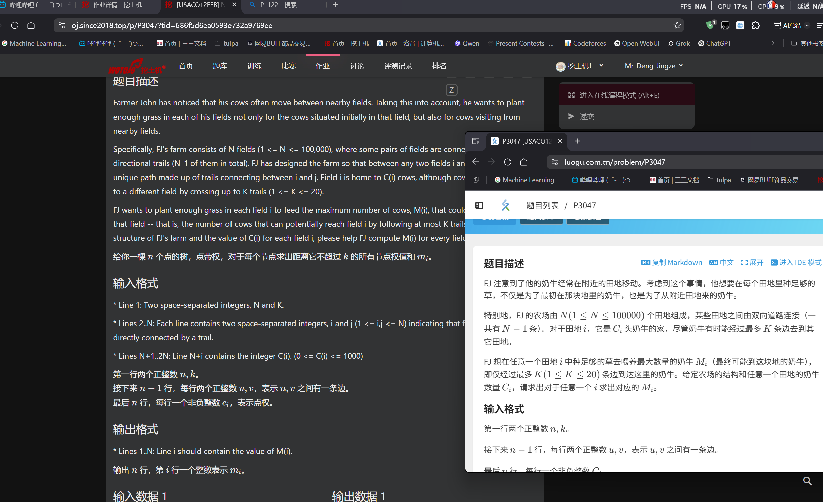The width and height of the screenshot is (823, 502).
Task: Expand Mr_Deng_Jingze user dropdown
Action: click(654, 66)
